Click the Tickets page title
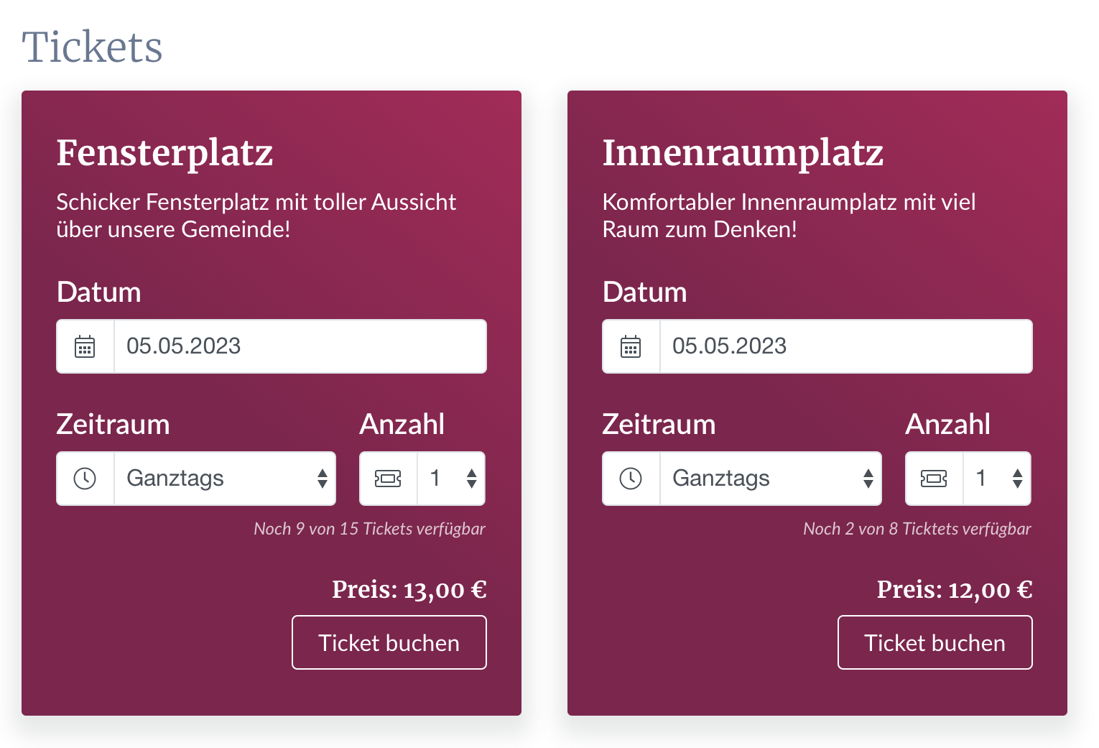Viewport: 1099px width, 748px height. point(92,47)
